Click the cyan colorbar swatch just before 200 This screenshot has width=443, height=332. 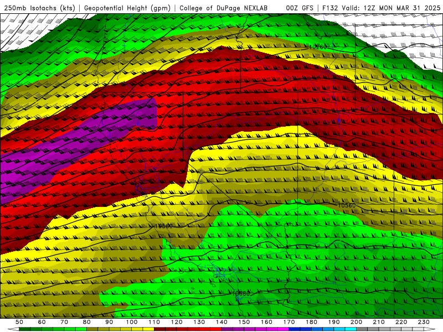pos(351,329)
